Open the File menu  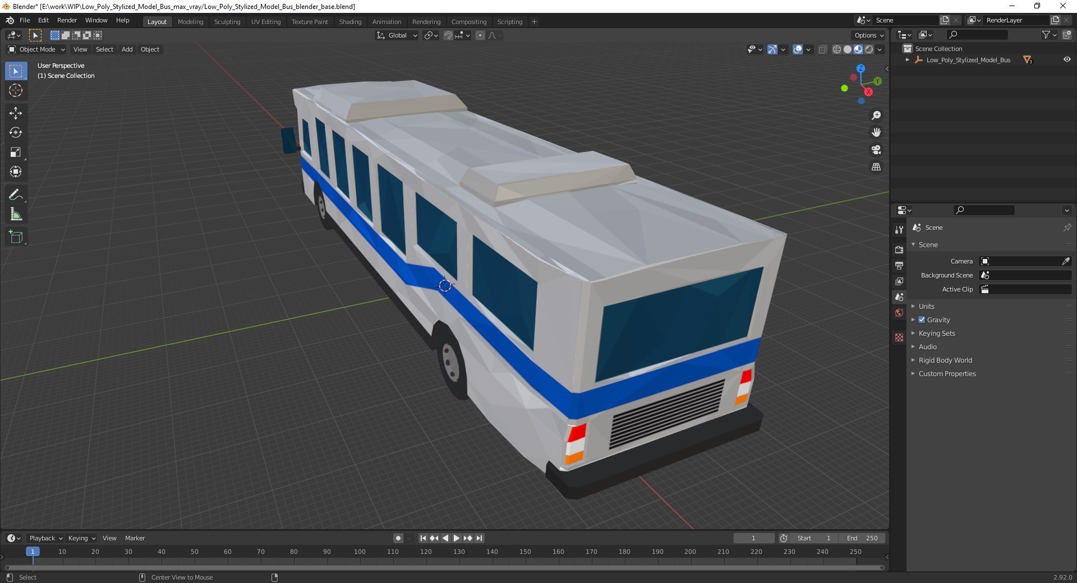pyautogui.click(x=25, y=20)
